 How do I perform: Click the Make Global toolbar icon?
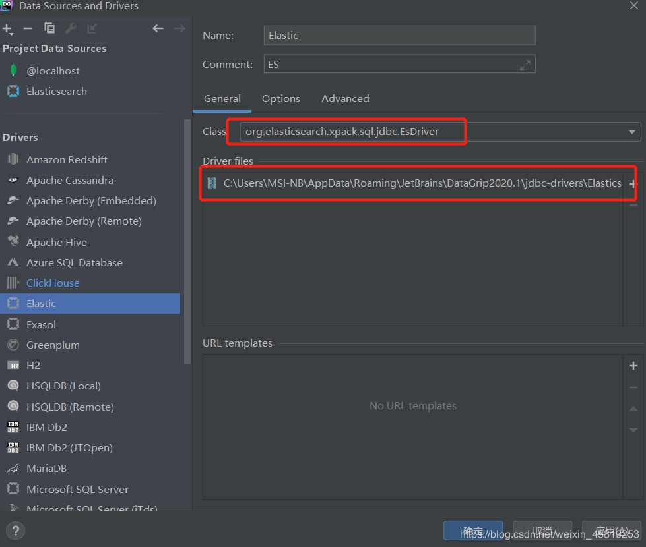[x=92, y=28]
